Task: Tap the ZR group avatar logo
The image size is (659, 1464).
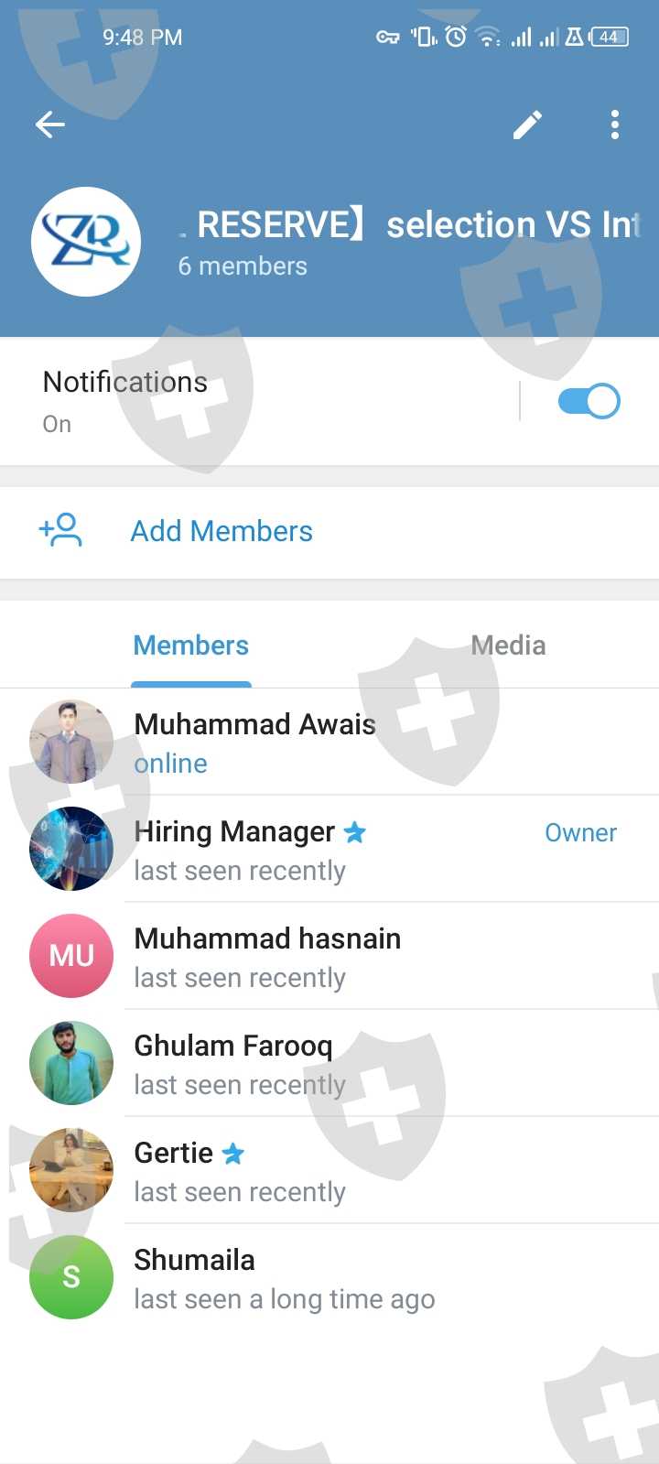Action: point(86,242)
